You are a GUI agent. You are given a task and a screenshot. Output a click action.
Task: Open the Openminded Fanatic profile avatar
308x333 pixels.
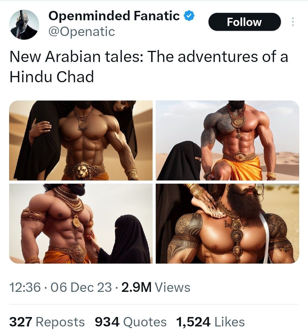coord(24,25)
